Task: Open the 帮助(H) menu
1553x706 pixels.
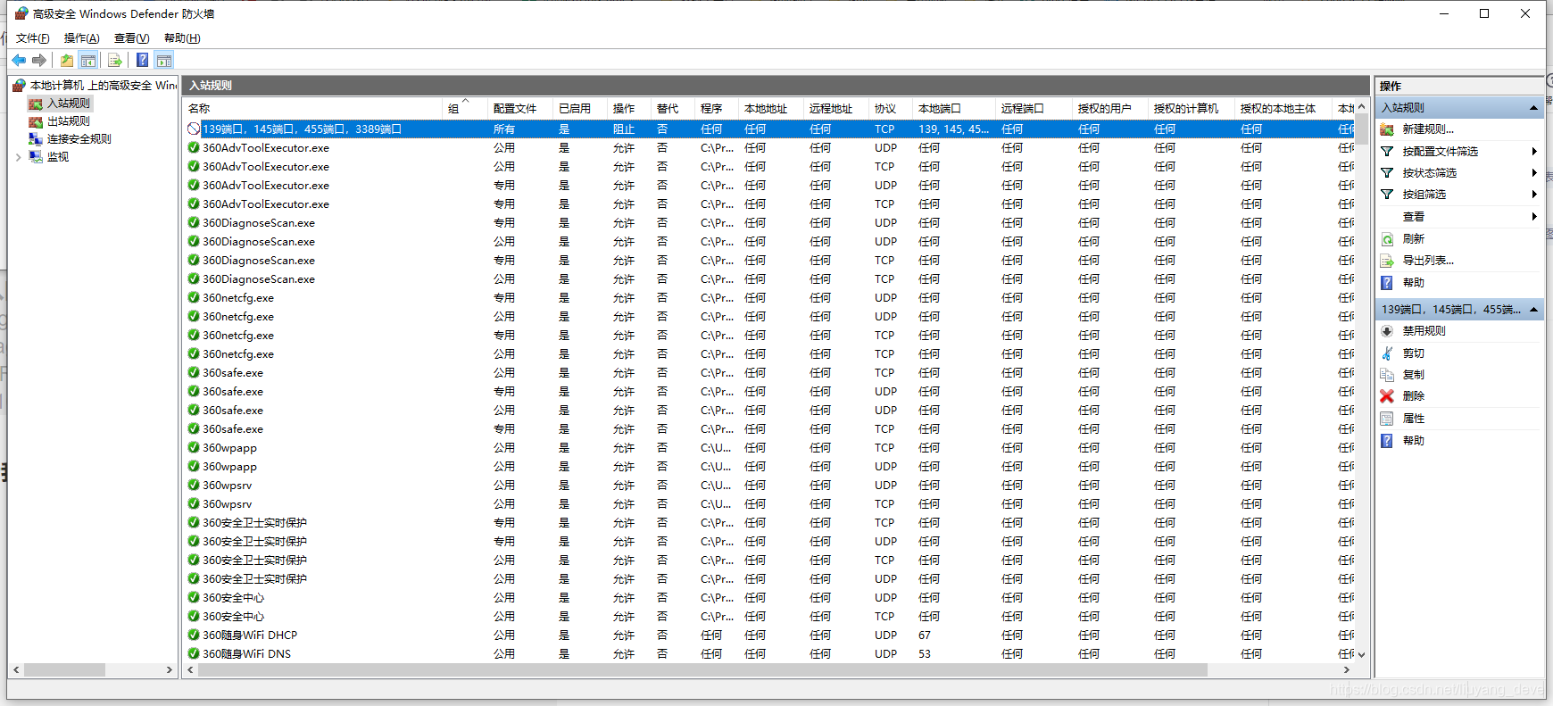Action: click(182, 38)
